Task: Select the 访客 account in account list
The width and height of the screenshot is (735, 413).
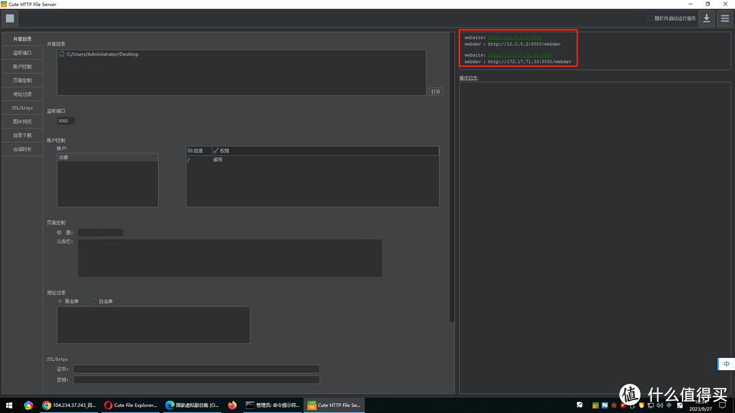Action: (108, 158)
